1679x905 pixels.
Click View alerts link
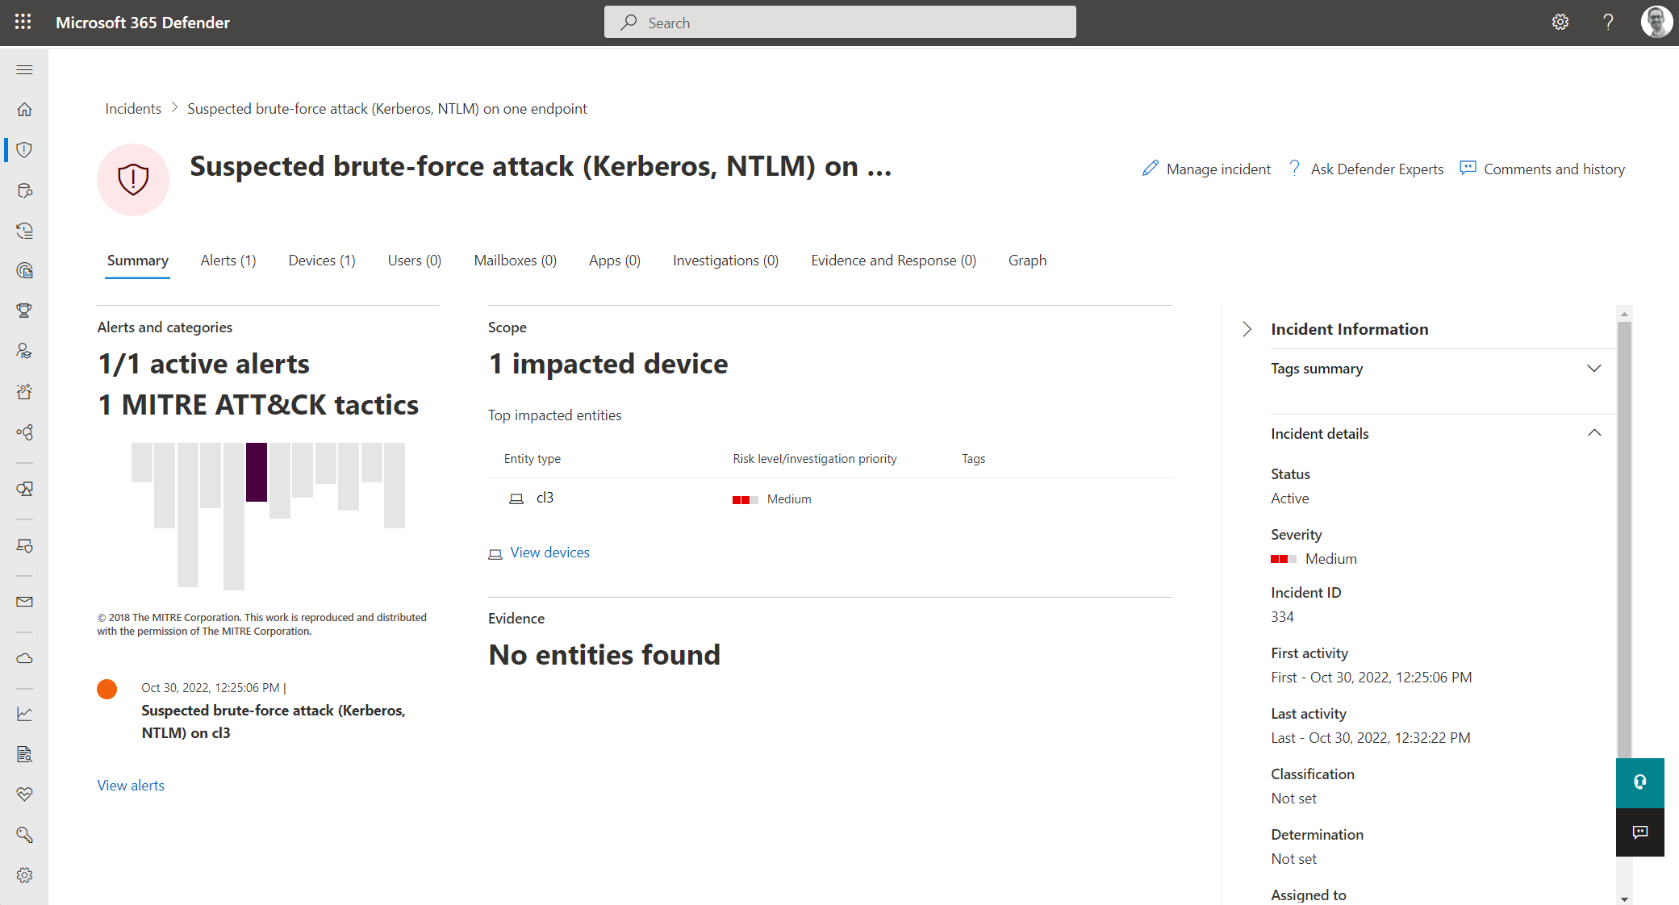tap(131, 786)
